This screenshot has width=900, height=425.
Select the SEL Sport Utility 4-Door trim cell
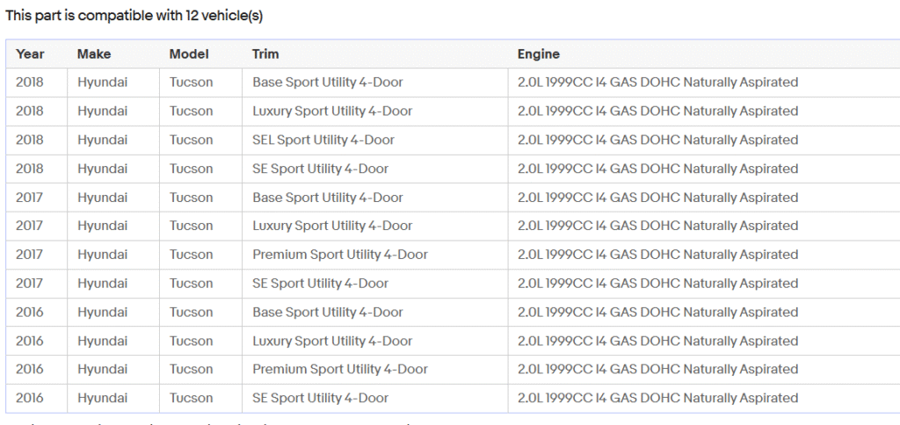tap(323, 140)
